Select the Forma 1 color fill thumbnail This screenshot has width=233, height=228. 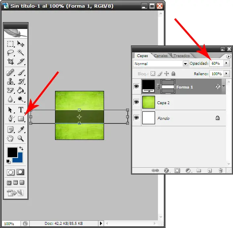149,86
